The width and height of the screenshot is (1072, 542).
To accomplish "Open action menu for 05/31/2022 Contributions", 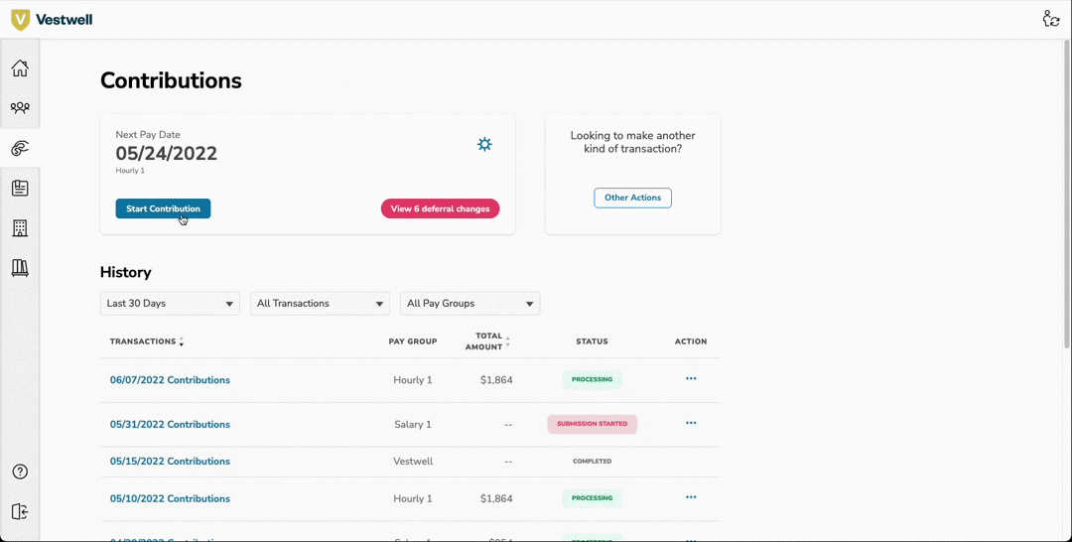I will [691, 423].
